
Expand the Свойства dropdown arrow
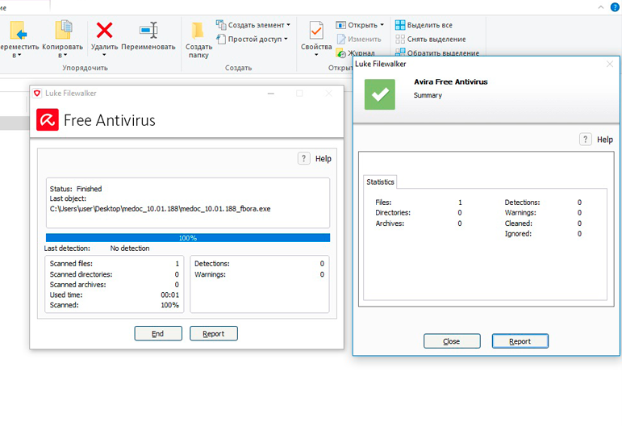316,55
